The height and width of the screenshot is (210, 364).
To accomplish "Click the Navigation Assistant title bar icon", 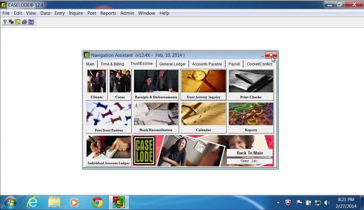I will click(x=87, y=55).
